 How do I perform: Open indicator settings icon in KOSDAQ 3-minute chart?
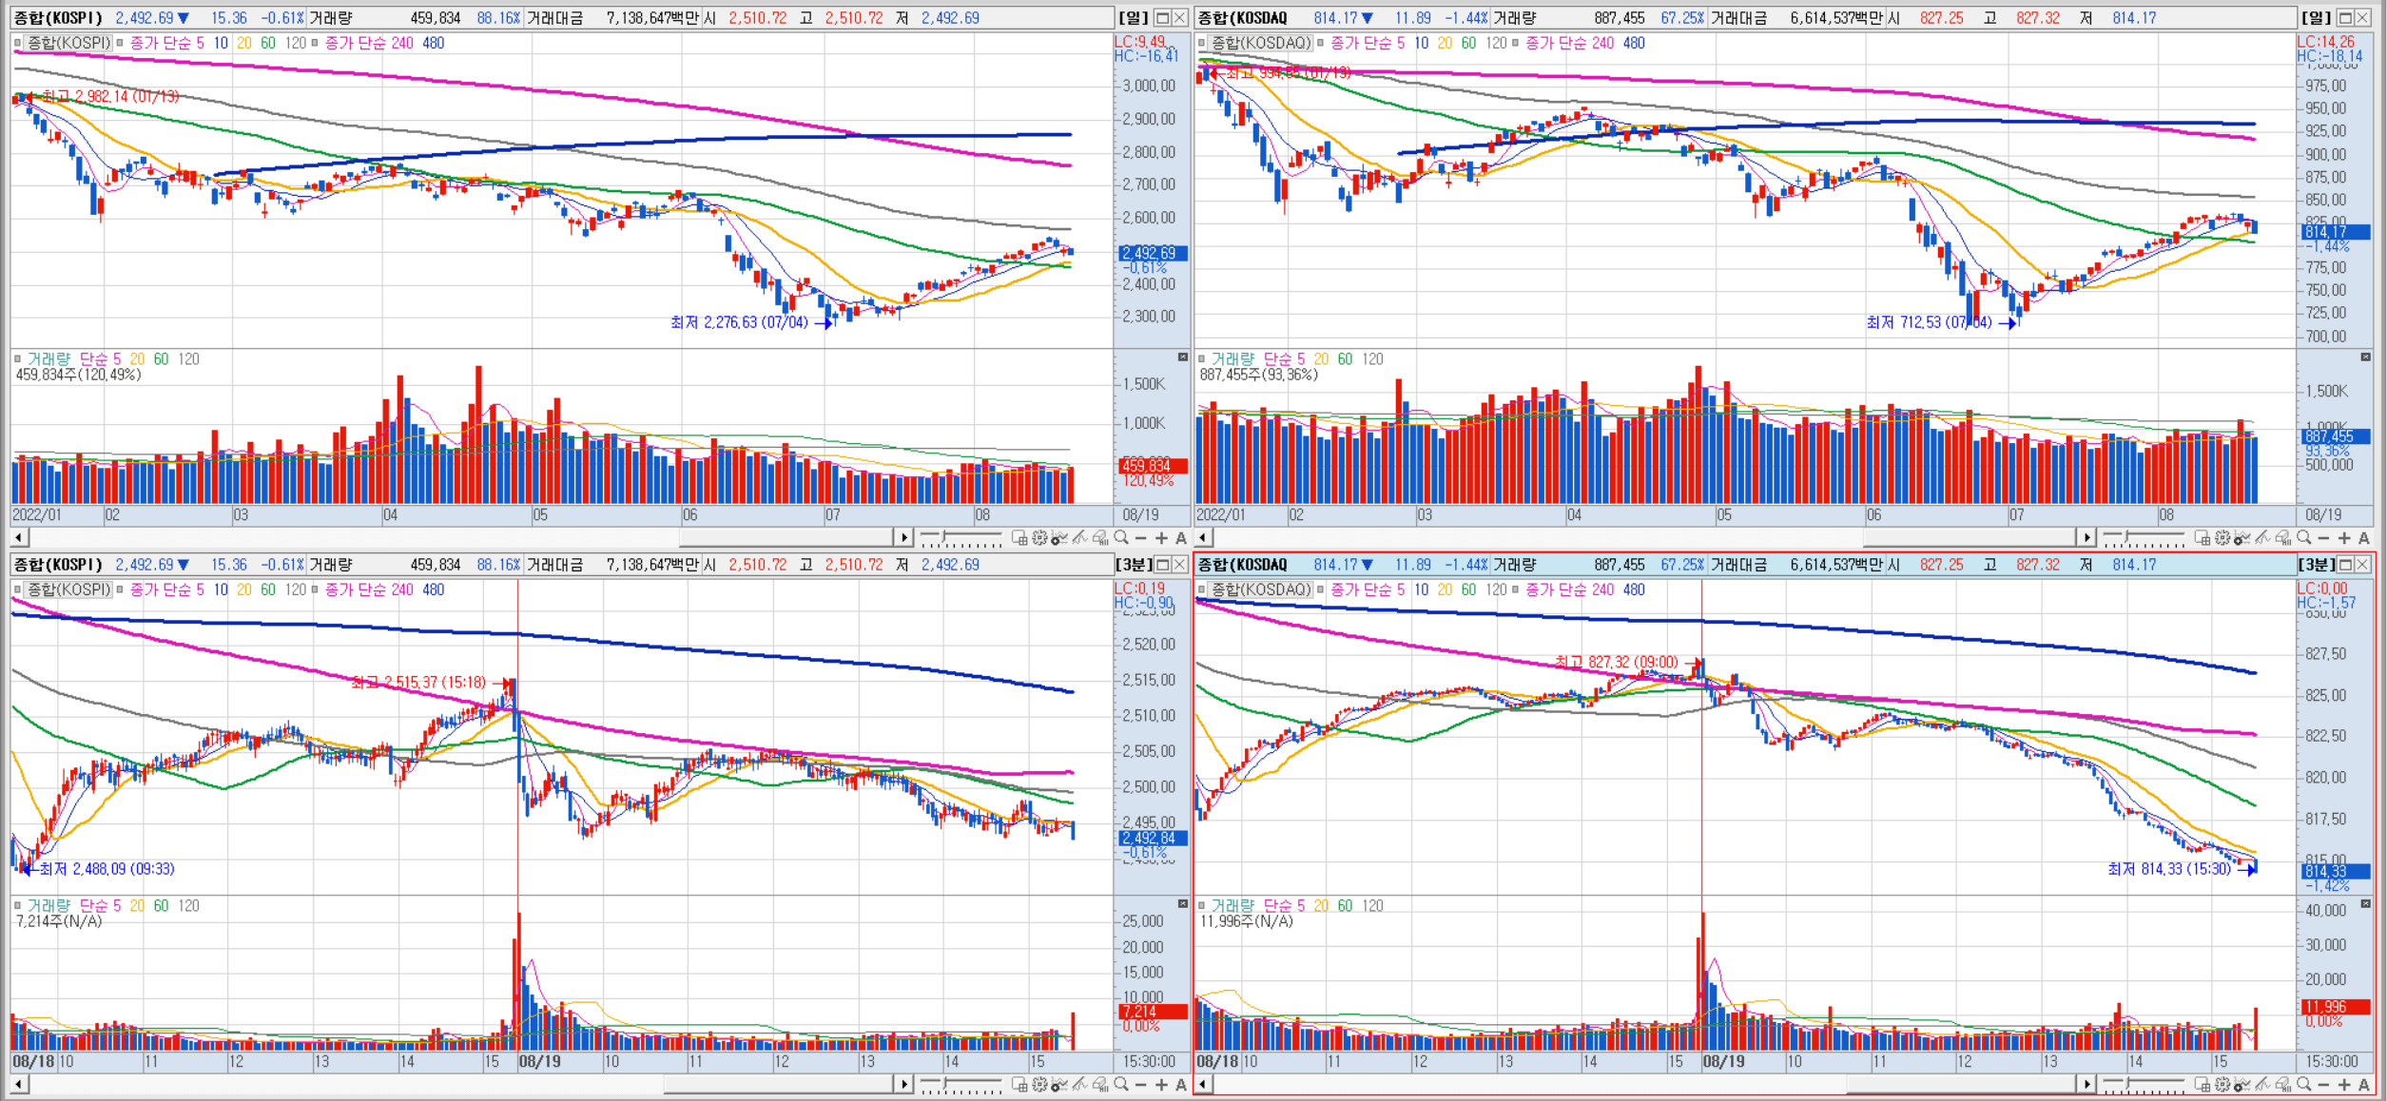coord(2241,1084)
